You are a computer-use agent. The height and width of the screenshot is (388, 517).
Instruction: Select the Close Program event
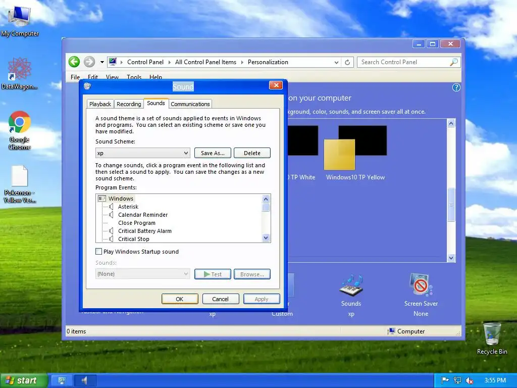137,223
